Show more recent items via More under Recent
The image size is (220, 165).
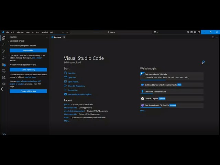pos(67,121)
